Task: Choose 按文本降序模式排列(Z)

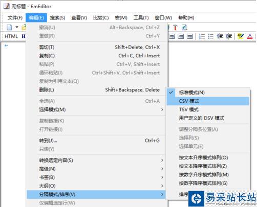Action: tap(208, 166)
